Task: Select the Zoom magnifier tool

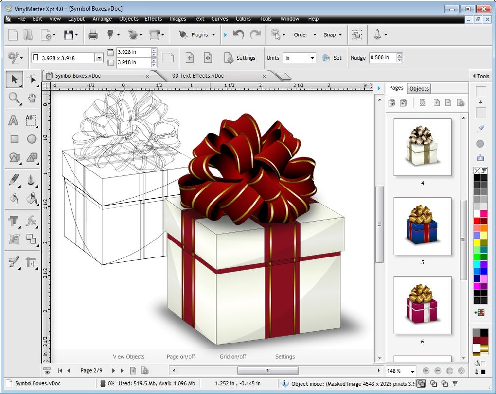Action: click(14, 98)
